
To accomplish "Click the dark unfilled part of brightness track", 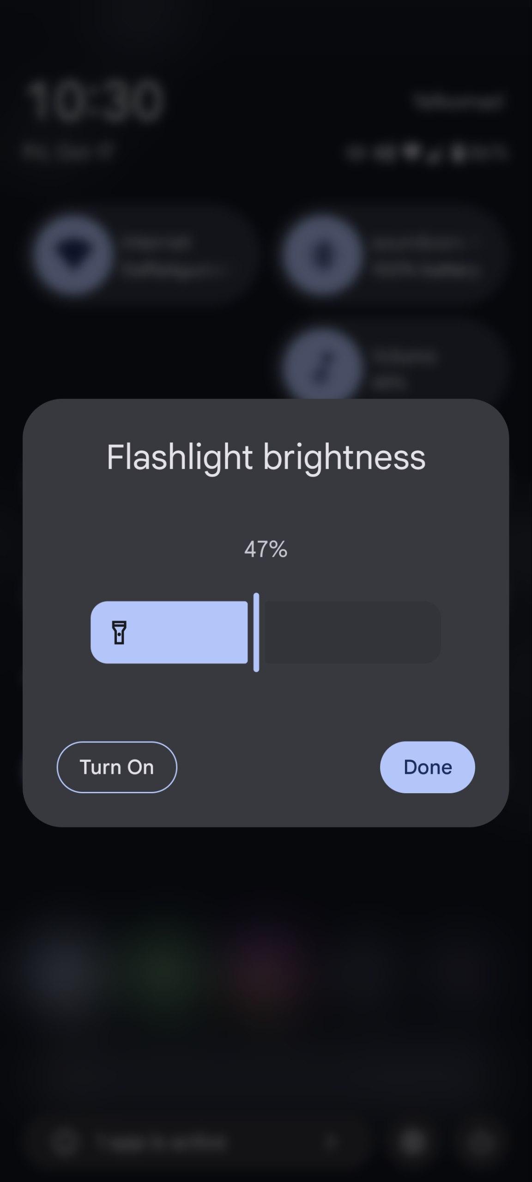I will pyautogui.click(x=351, y=632).
